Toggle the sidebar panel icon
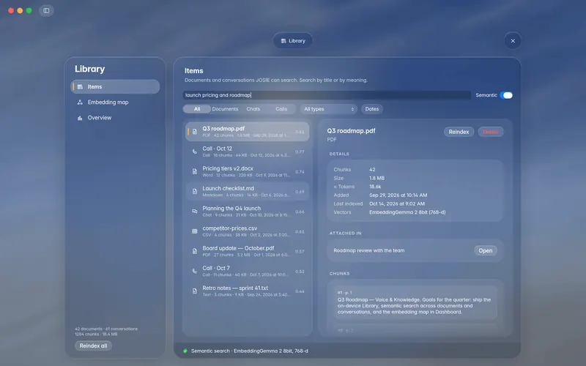 tap(46, 10)
